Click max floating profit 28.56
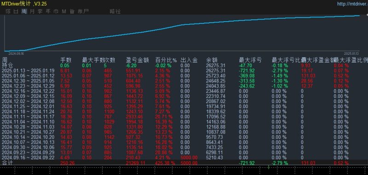This screenshot has height=175, width=368. (x=307, y=81)
